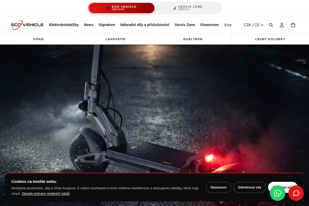309x206 pixels.
Task: Open Náhradní díly a příslušenství menu
Action: click(145, 25)
